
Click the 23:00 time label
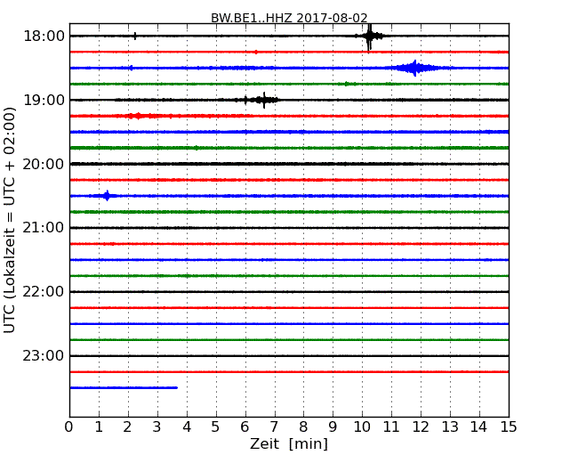coord(44,356)
